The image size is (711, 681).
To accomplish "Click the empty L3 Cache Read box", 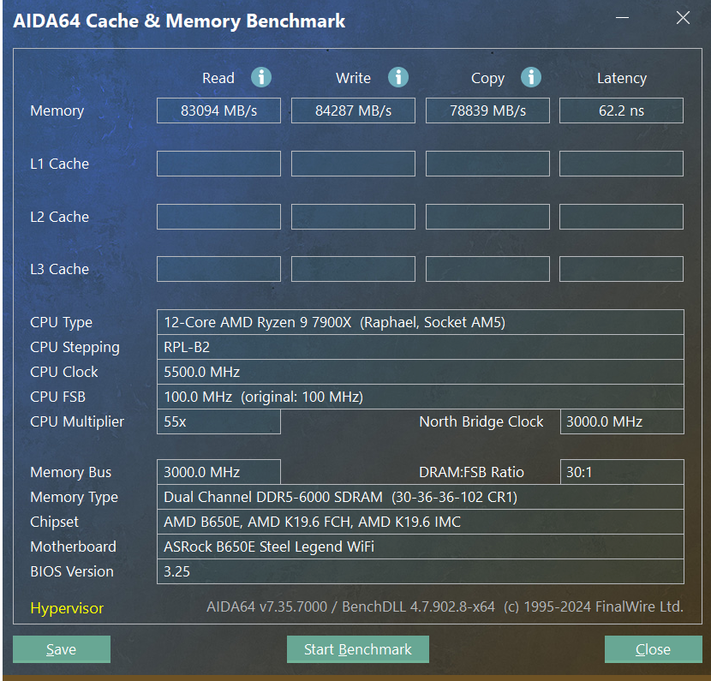I will (218, 269).
